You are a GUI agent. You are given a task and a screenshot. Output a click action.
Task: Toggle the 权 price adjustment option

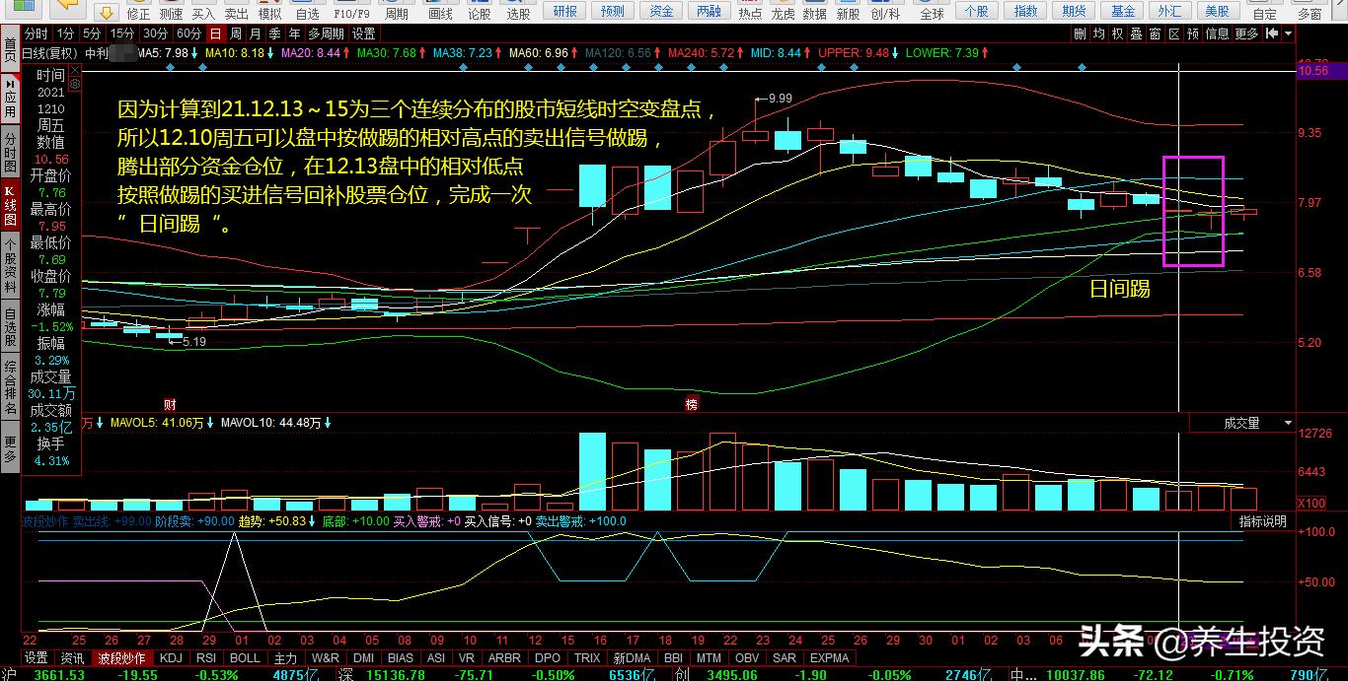(1117, 34)
